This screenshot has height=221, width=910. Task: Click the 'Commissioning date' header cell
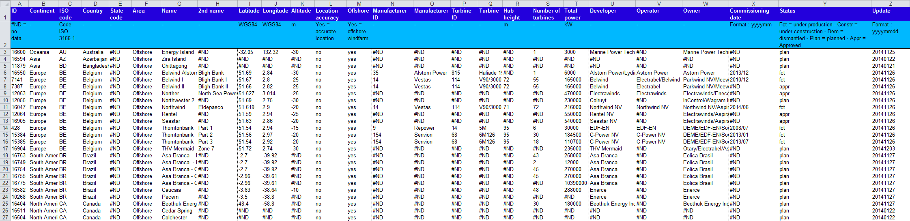[753, 14]
